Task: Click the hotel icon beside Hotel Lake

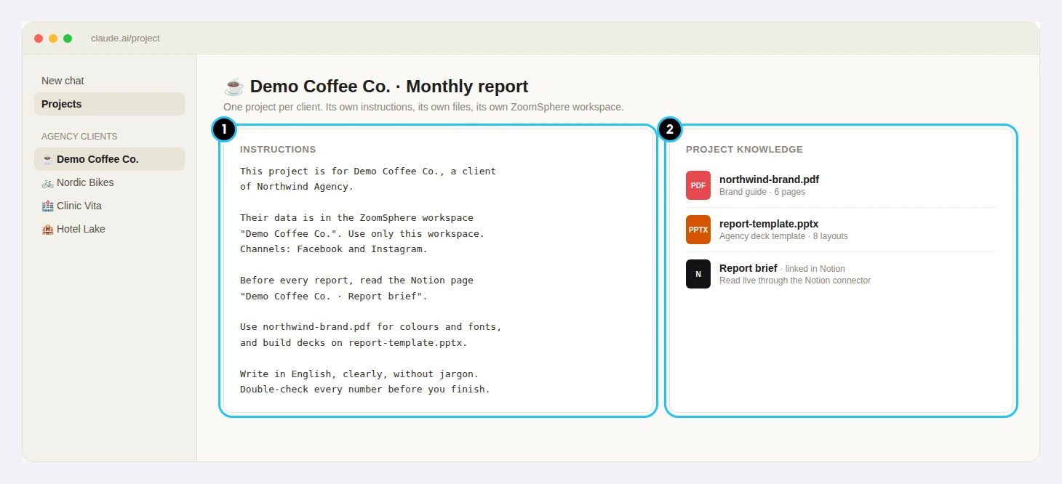Action: coord(47,229)
